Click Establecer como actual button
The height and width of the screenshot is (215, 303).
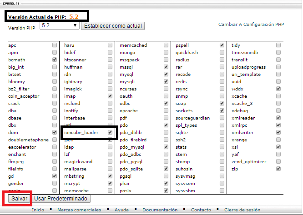pyautogui.click(x=113, y=26)
